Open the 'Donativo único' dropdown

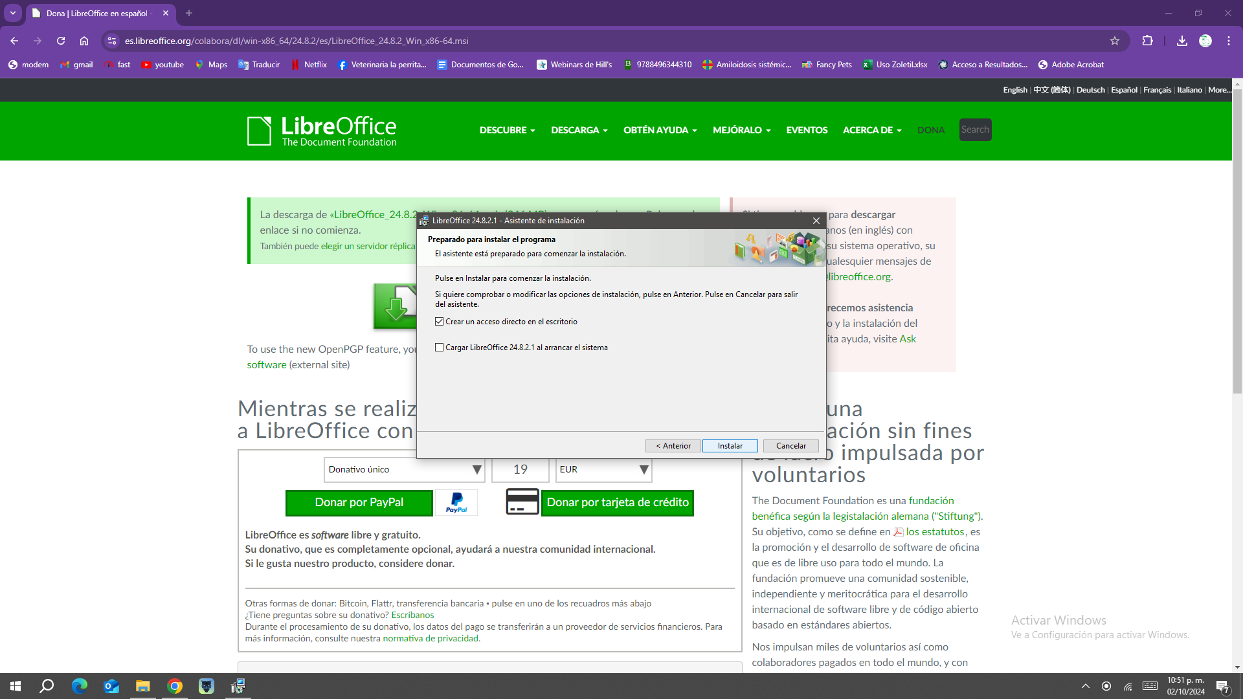coord(405,470)
